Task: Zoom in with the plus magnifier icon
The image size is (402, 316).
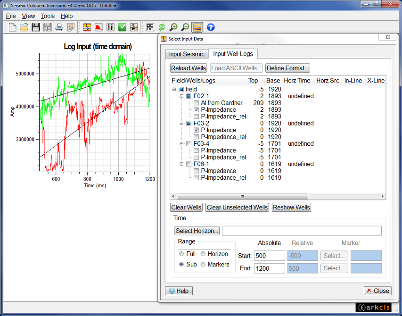Action: point(173,27)
